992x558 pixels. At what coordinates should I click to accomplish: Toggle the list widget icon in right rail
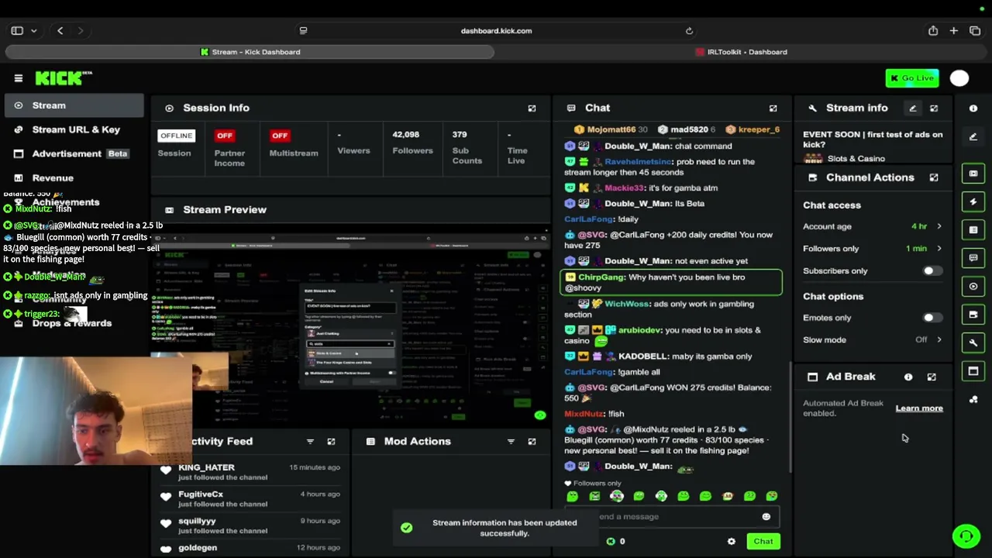[x=973, y=230]
